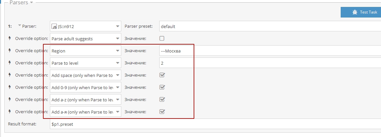The width and height of the screenshot is (381, 137).
Task: Open the JS::n912 parser dropdown
Action: [118, 26]
